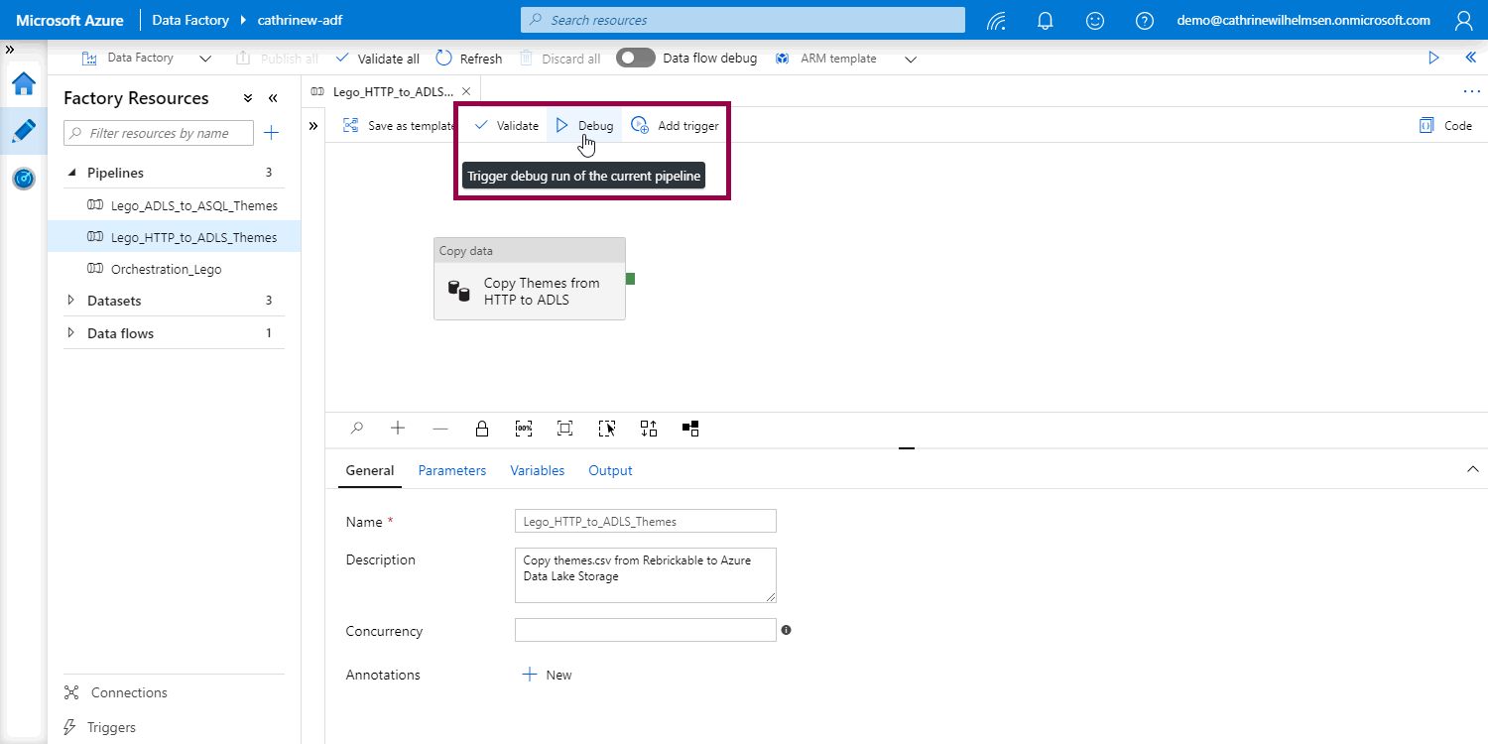
Task: Expand the Data flows section
Action: point(70,333)
